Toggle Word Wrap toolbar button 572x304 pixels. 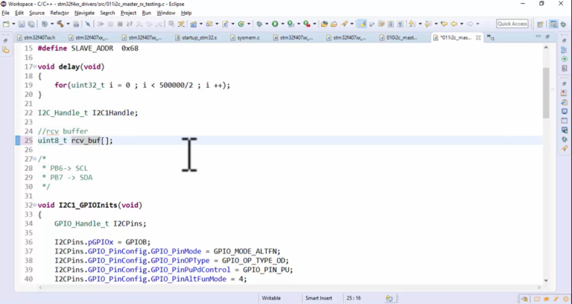click(x=381, y=24)
